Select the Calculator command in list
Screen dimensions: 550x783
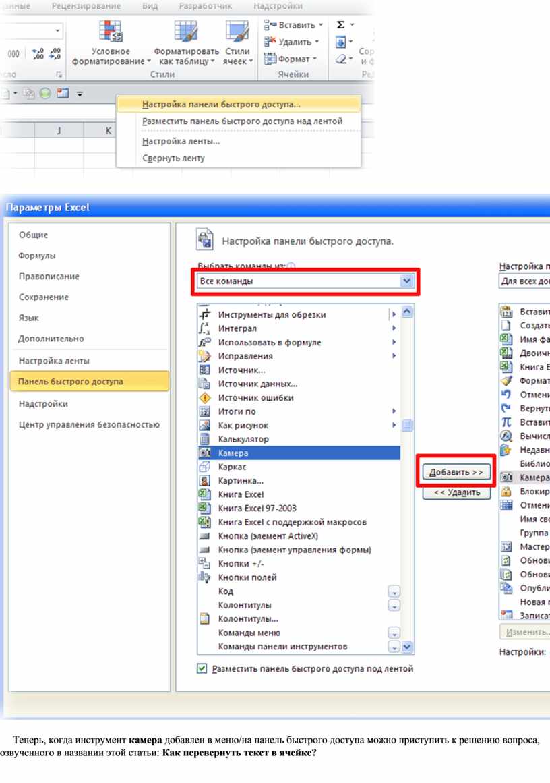(x=243, y=439)
